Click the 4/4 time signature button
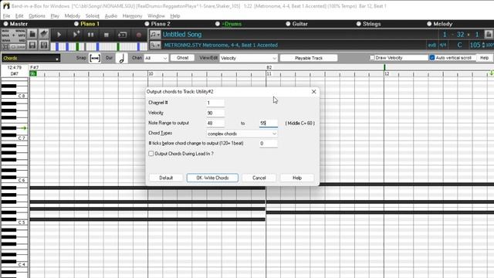The image size is (494, 278). click(x=443, y=45)
